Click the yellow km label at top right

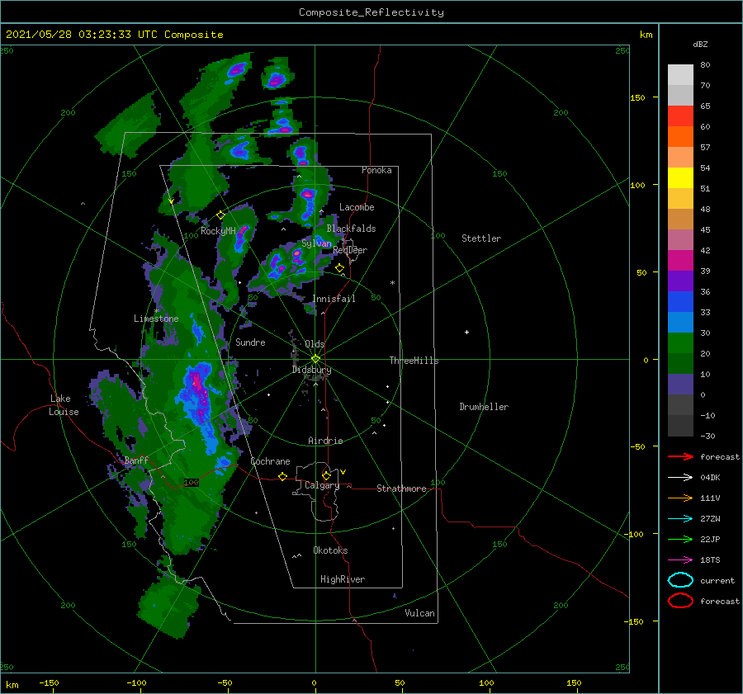646,35
